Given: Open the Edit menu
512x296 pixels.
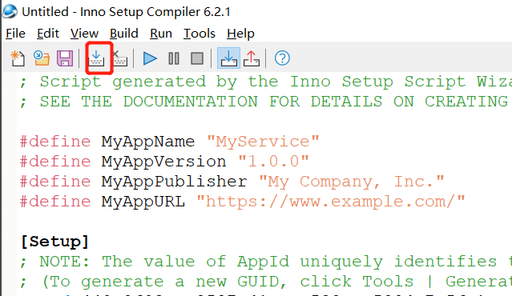Looking at the screenshot, I should [47, 34].
